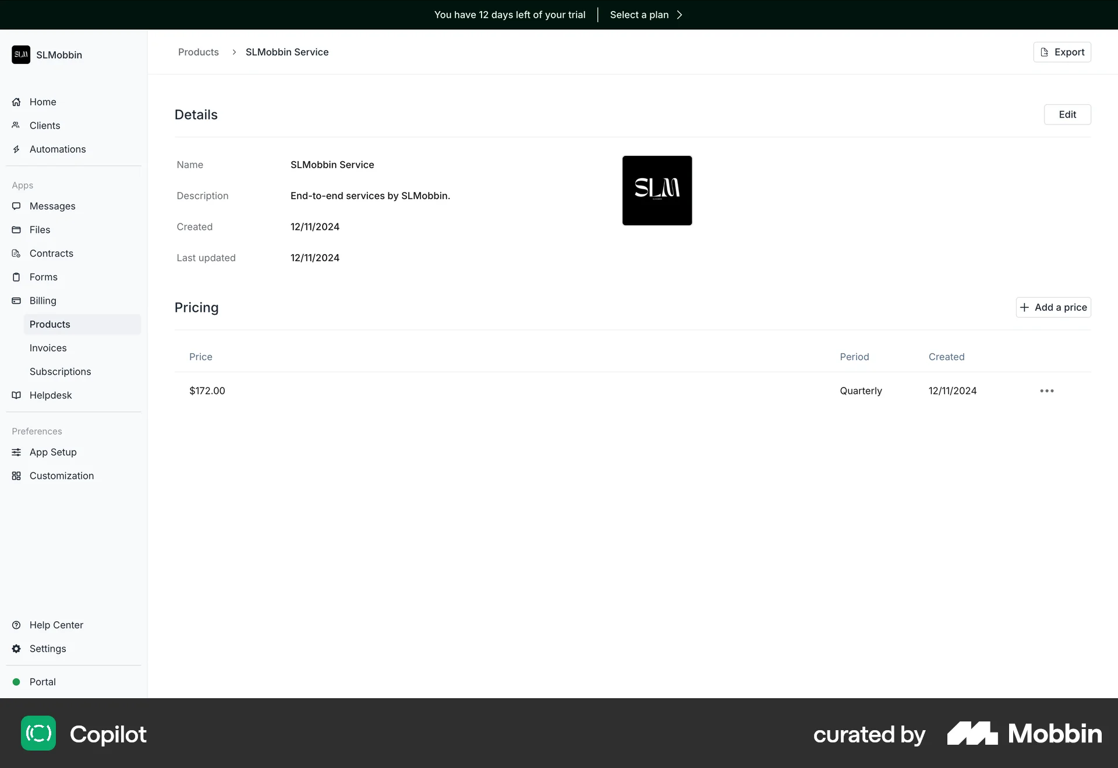Expand the Select a plan chevron
Image resolution: width=1118 pixels, height=768 pixels.
click(x=679, y=15)
